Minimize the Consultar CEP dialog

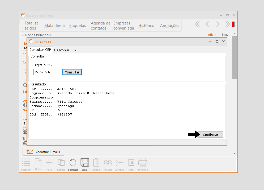210,42
